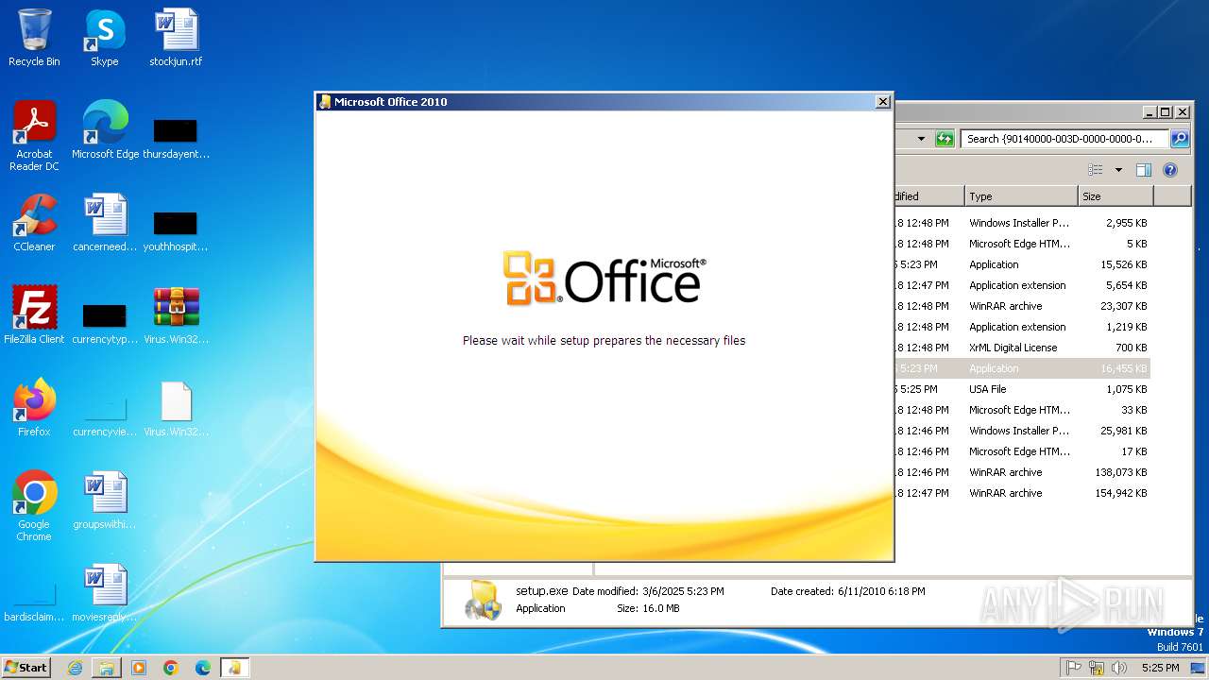Open Windows Media Player from taskbar
The height and width of the screenshot is (680, 1209).
pos(139,668)
